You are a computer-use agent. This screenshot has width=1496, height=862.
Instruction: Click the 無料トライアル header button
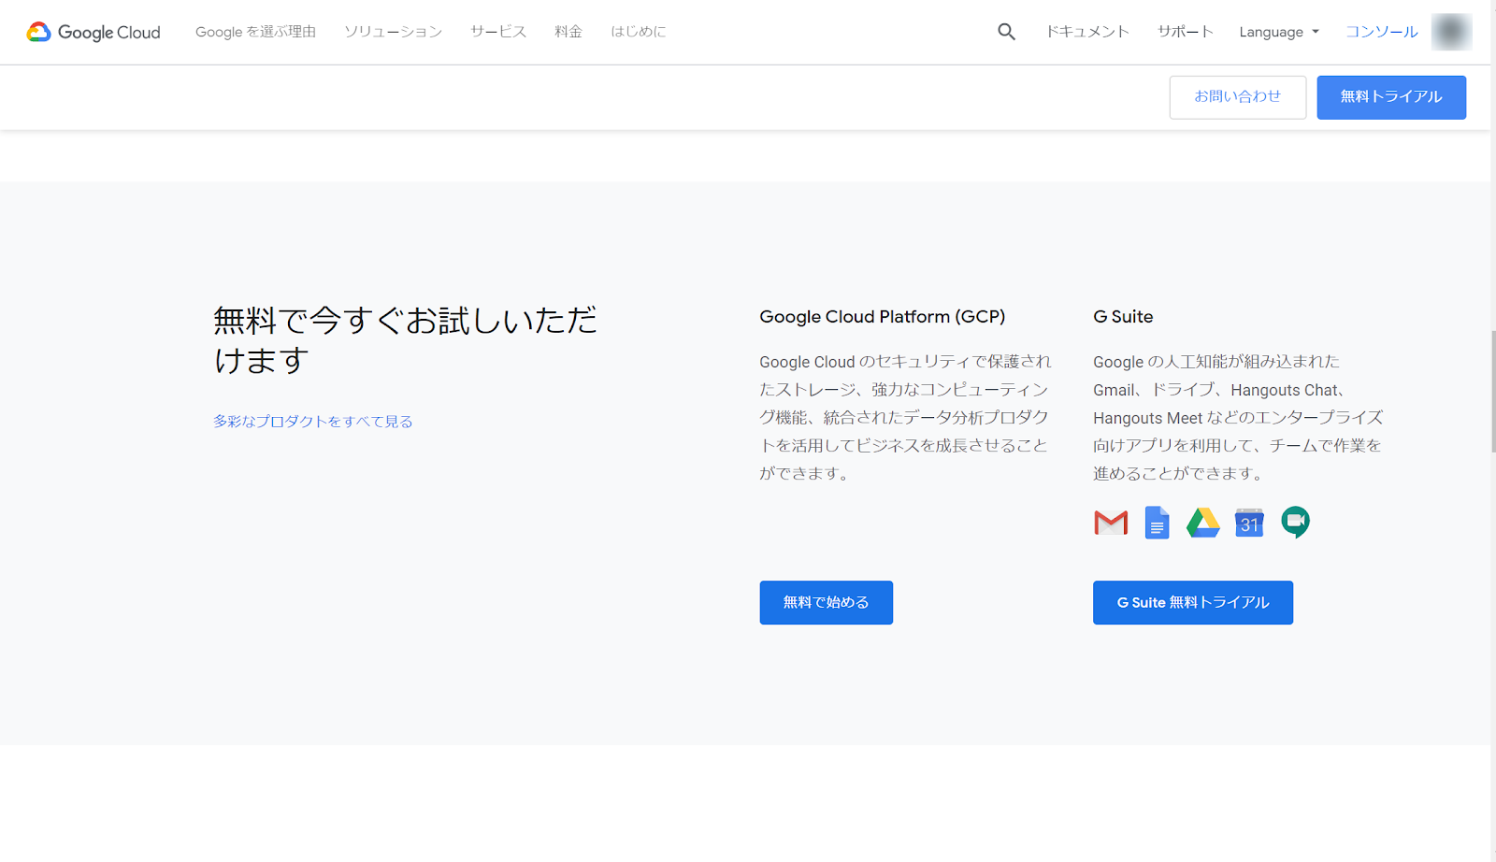[1391, 97]
